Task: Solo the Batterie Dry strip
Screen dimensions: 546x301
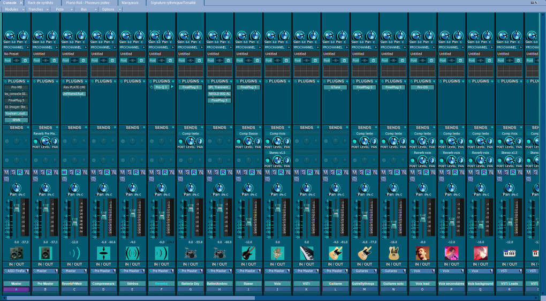Action: [x=187, y=172]
